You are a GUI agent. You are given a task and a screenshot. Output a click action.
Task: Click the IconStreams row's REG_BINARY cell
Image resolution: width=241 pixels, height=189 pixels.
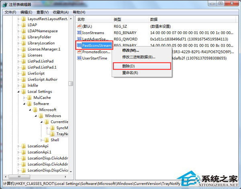click(x=125, y=33)
